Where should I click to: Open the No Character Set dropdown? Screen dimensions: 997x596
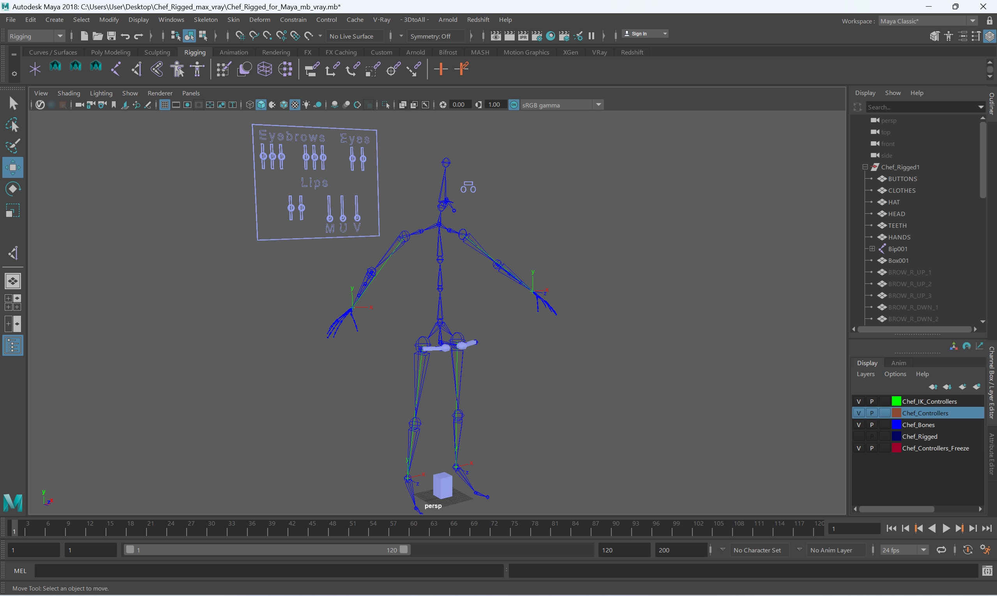760,550
